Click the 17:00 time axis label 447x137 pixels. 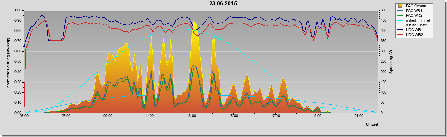click(x=275, y=116)
